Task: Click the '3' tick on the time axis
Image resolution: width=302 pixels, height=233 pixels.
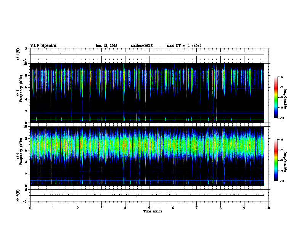Action: click(x=101, y=208)
